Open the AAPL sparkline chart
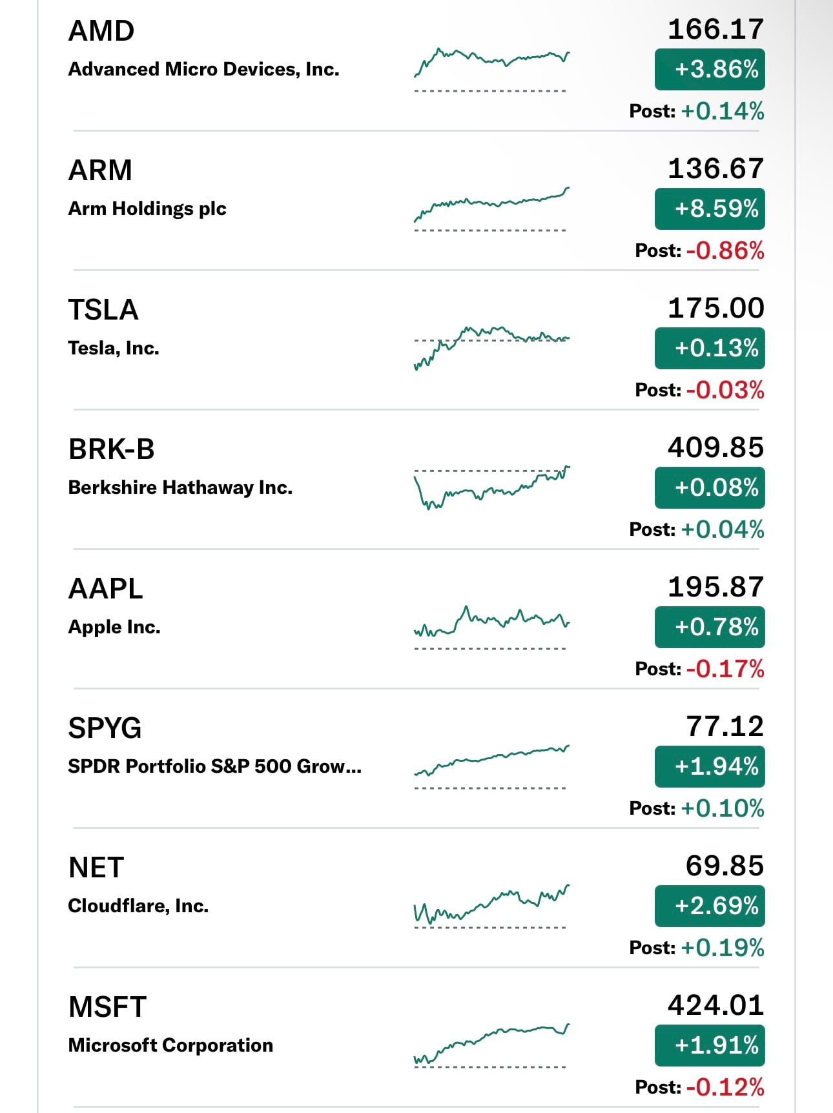833x1113 pixels. (491, 628)
